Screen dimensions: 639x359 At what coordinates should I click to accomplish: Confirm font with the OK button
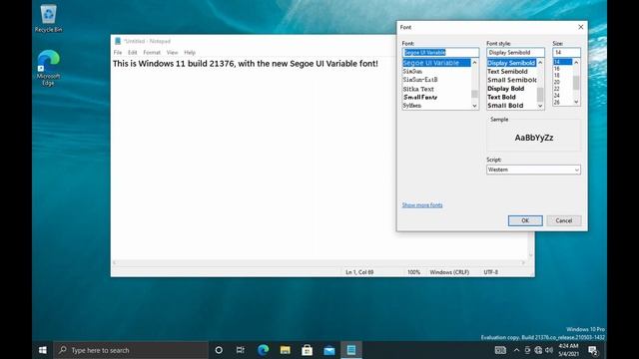click(525, 220)
